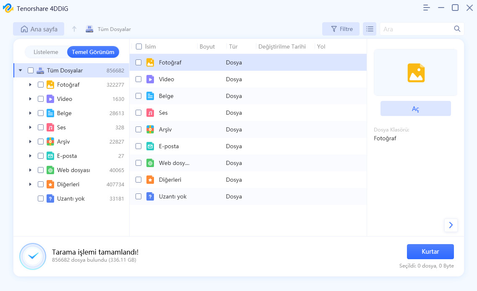This screenshot has width=477, height=291.
Task: Expand the Ses tree node
Action: pos(30,128)
